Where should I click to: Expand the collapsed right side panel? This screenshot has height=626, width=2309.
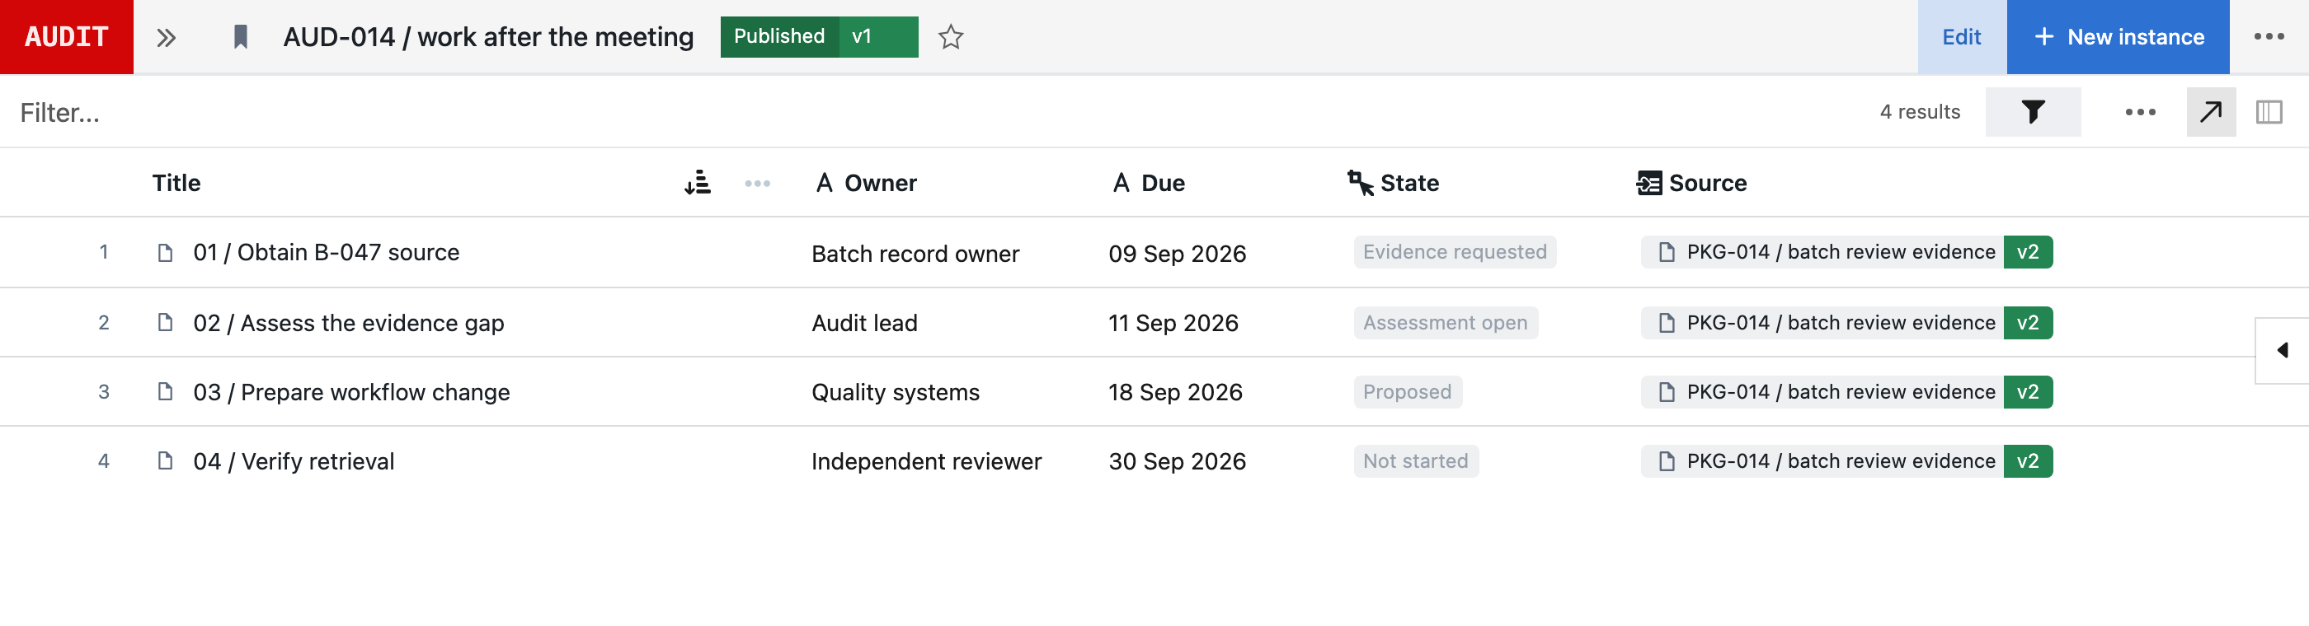coord(2281,350)
